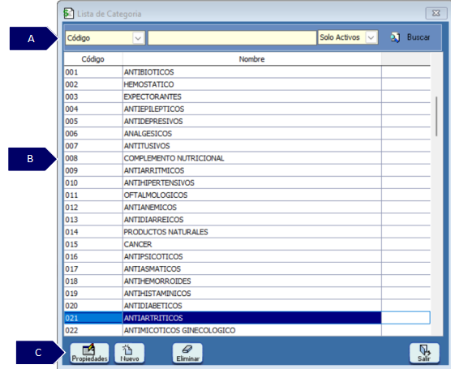This screenshot has height=369, width=451.
Task: Click the Buscar search button label
Action: pos(419,37)
